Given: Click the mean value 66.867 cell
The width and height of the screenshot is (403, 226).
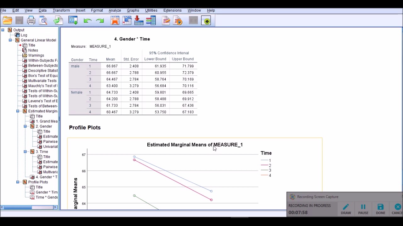Looking at the screenshot, I should coord(112,66).
